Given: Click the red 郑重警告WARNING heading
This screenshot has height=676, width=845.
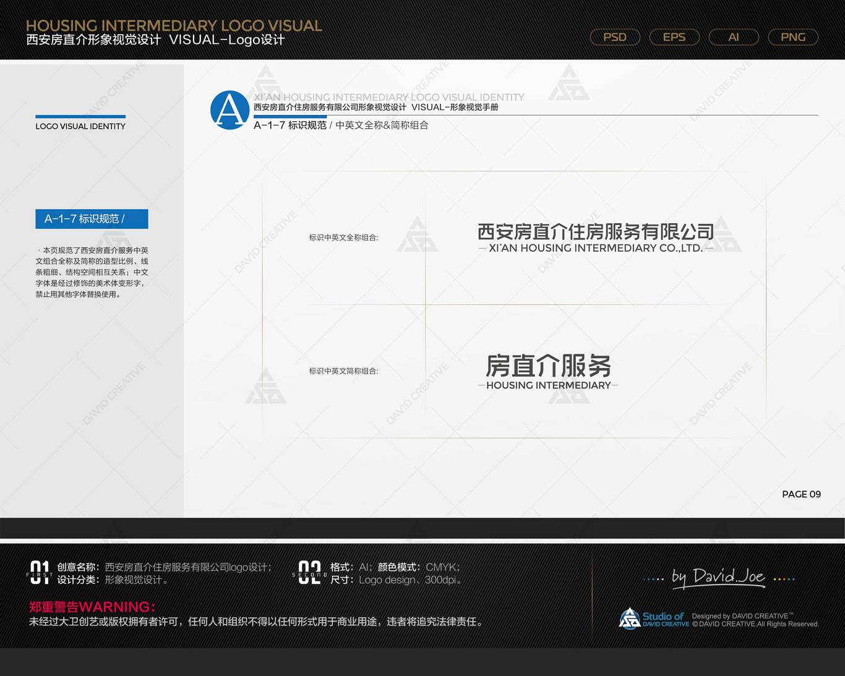Looking at the screenshot, I should click(x=92, y=607).
